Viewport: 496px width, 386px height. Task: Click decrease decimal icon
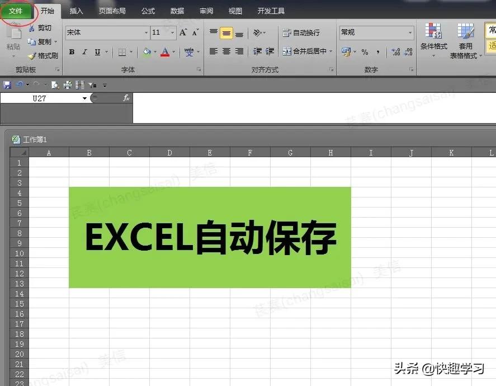pyautogui.click(x=408, y=52)
